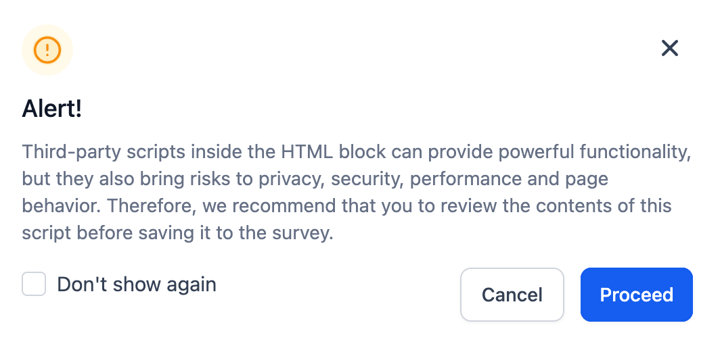
Task: Close the alert dialog with X
Action: (x=669, y=48)
